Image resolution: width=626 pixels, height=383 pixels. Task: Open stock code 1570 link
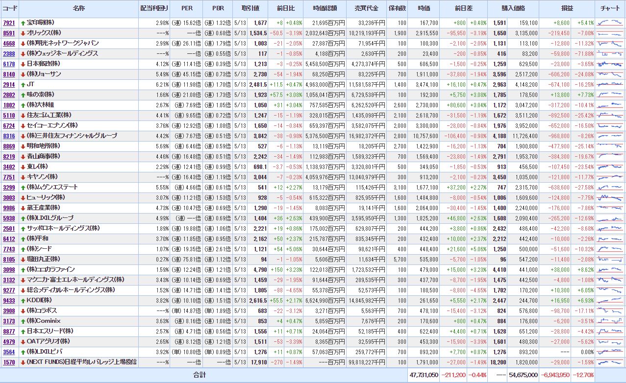tap(9, 362)
